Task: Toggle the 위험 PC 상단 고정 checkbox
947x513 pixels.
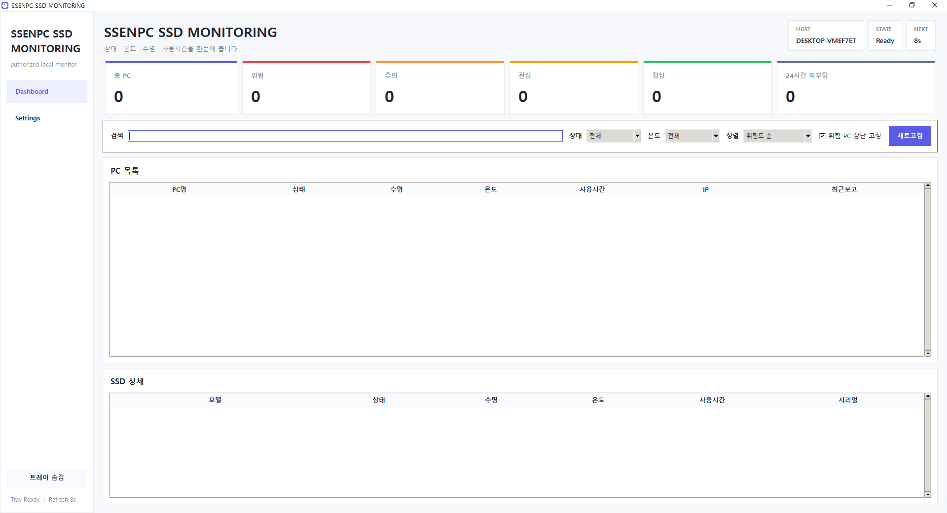Action: [x=822, y=136]
